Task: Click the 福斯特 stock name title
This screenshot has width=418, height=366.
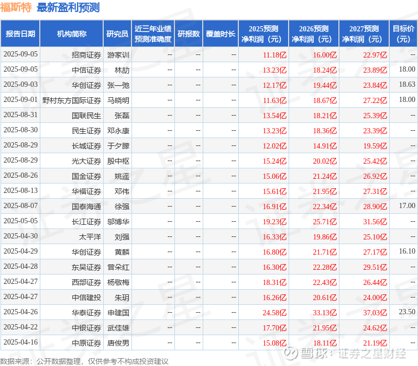Action: [16, 7]
